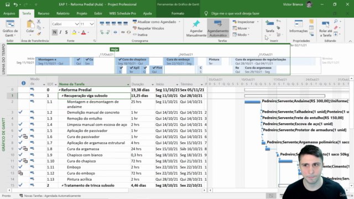Open the Mover dropdown
The image size is (354, 199).
(241, 28)
